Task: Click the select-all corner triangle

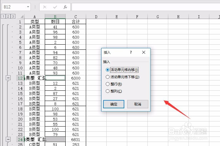Action: (22, 17)
